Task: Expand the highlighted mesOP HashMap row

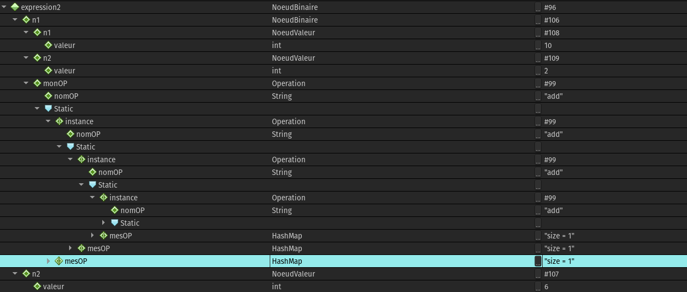Action: 48,261
